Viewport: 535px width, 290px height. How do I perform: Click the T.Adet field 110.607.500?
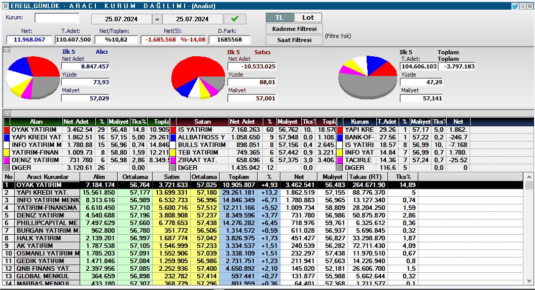coord(74,40)
